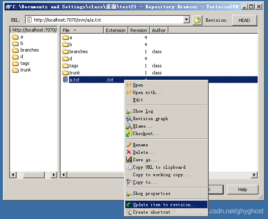Click the Show properties icon
This screenshot has width=268, height=219.
coord(129,194)
